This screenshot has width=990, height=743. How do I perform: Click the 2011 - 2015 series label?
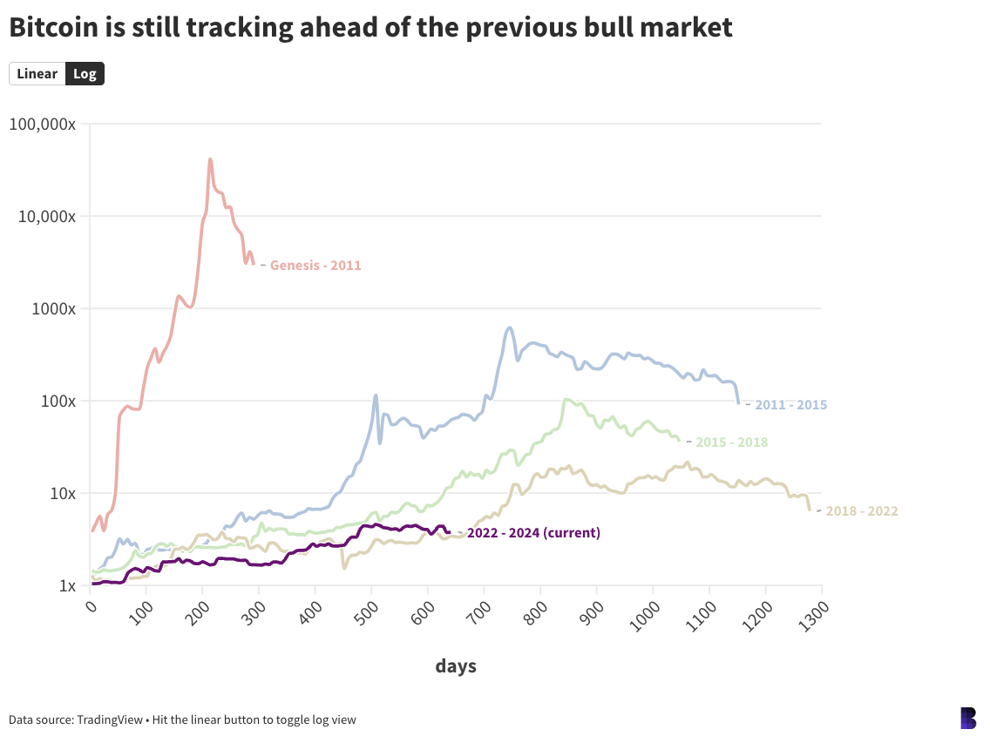pyautogui.click(x=790, y=405)
